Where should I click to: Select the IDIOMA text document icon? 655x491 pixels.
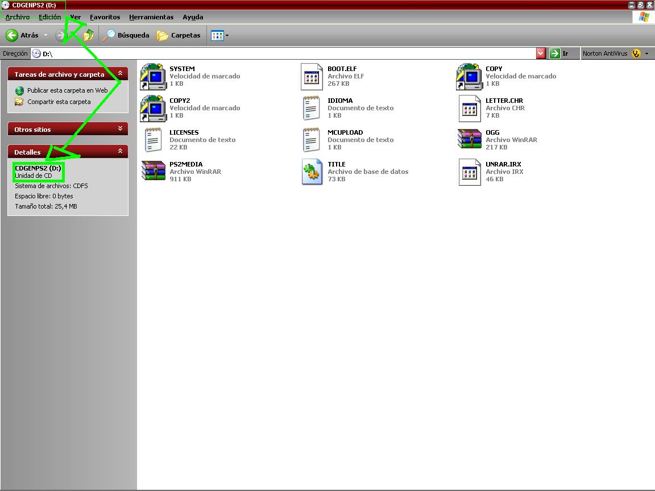[312, 108]
